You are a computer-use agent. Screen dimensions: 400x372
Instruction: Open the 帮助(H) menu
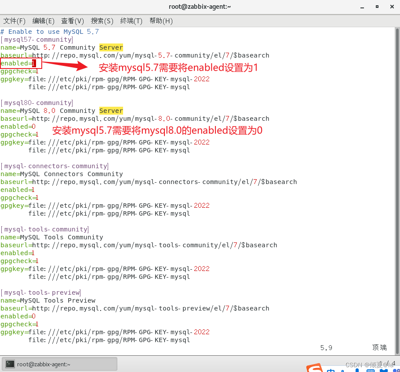(x=161, y=21)
